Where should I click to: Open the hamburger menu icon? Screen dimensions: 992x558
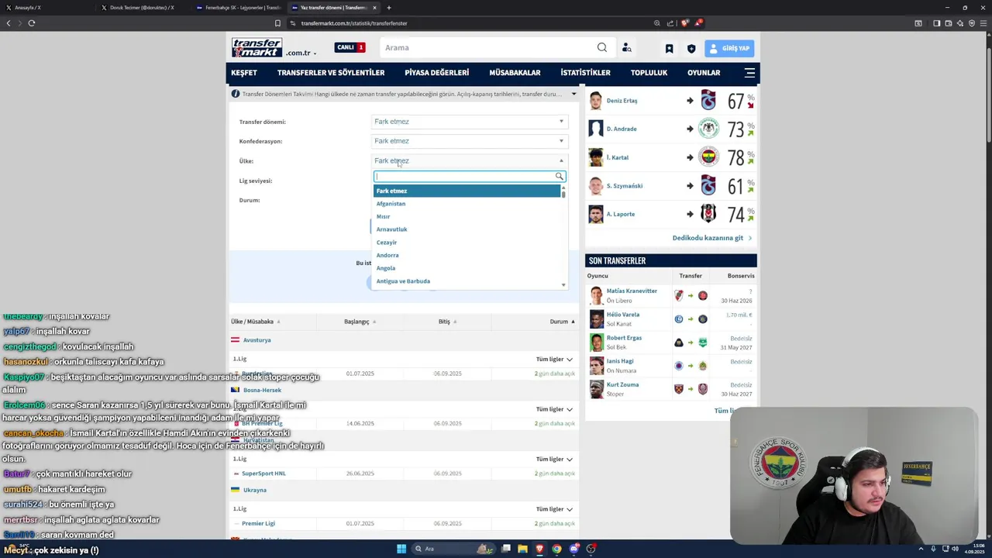click(x=749, y=73)
